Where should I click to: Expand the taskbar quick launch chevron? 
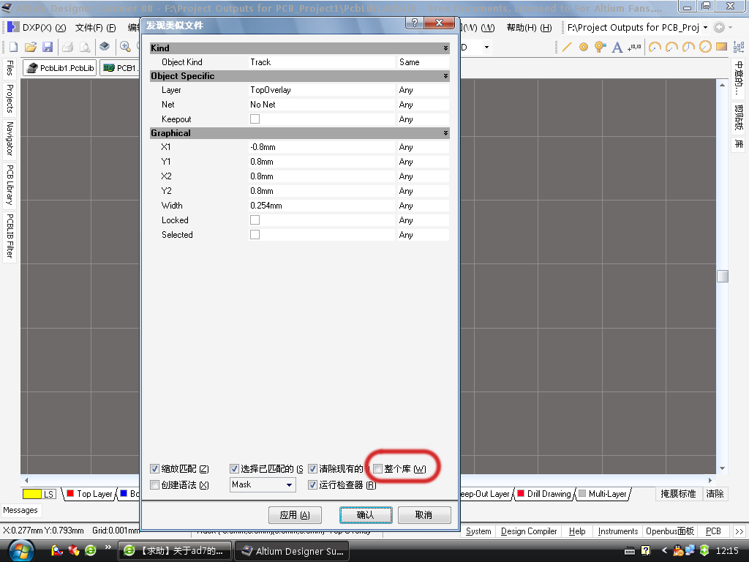(108, 547)
